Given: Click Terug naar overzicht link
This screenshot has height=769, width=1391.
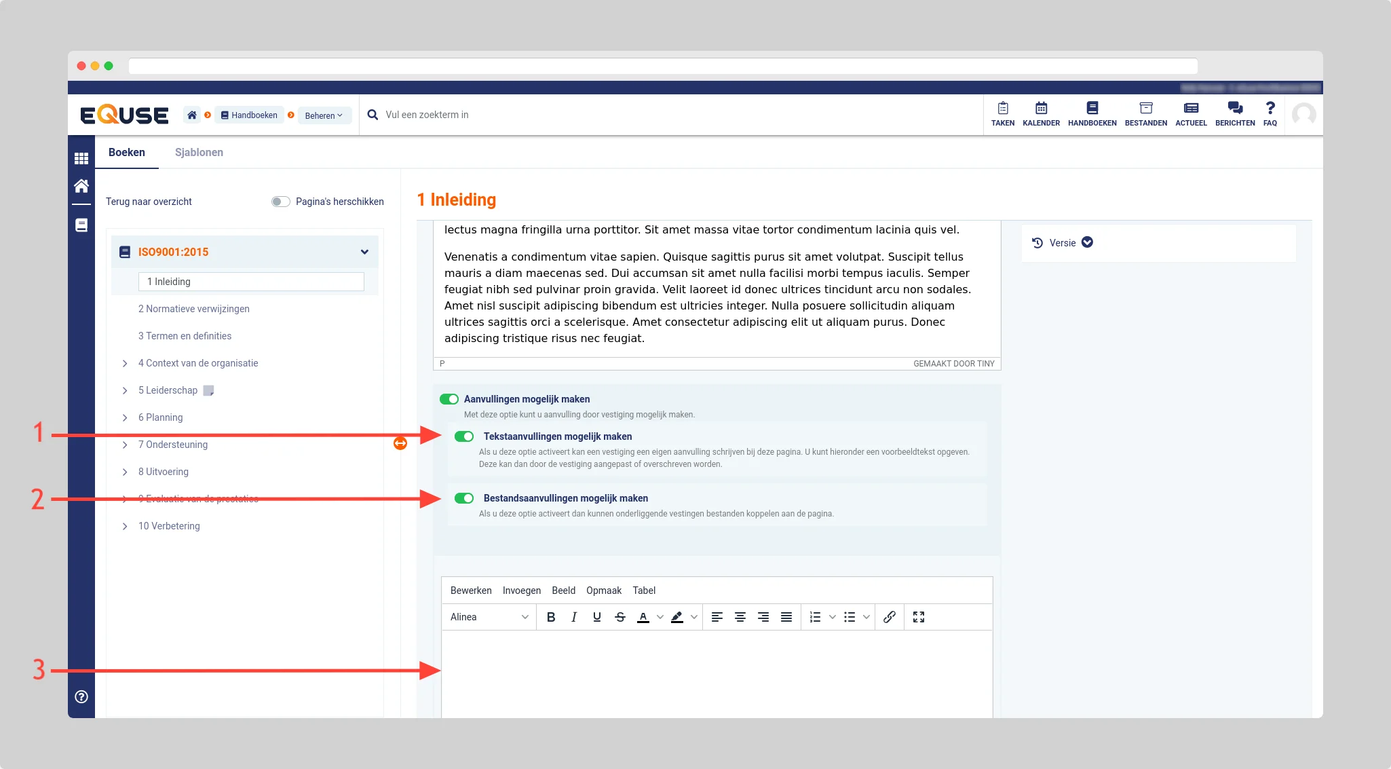Looking at the screenshot, I should point(149,202).
